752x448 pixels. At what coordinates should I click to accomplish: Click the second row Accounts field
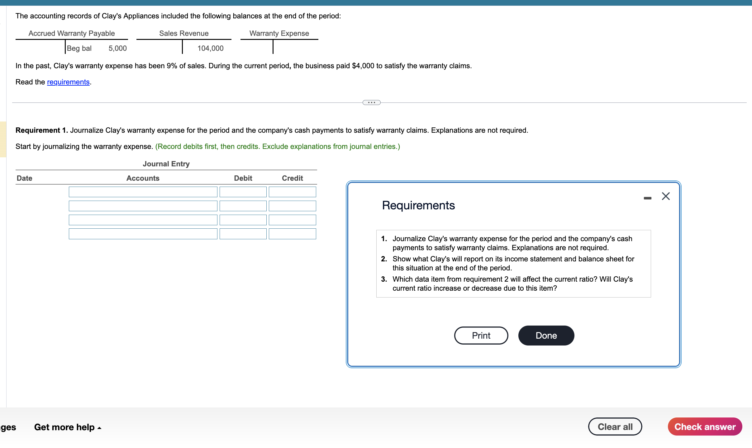[143, 206]
